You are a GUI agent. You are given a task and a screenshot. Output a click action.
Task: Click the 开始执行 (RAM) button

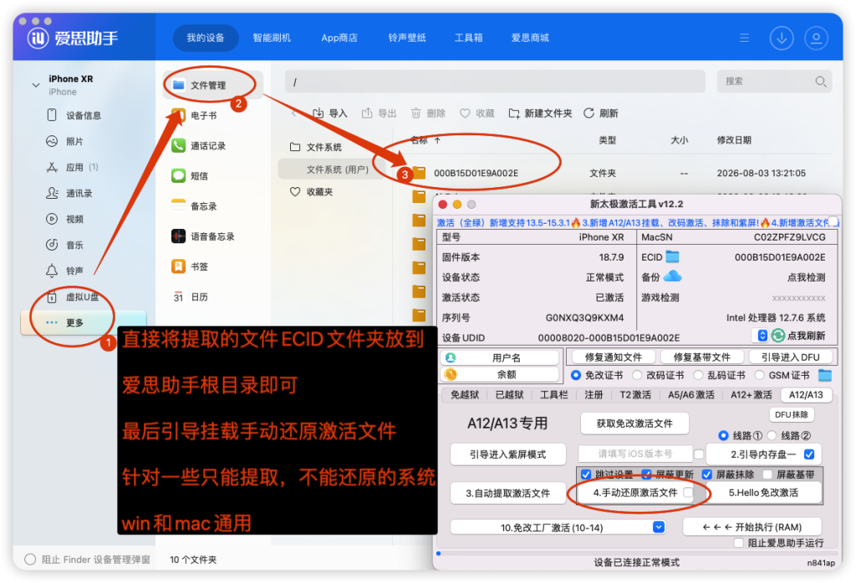pyautogui.click(x=752, y=527)
